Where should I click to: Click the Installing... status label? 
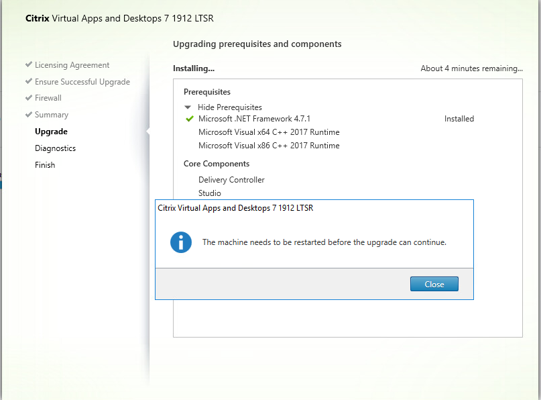point(194,68)
